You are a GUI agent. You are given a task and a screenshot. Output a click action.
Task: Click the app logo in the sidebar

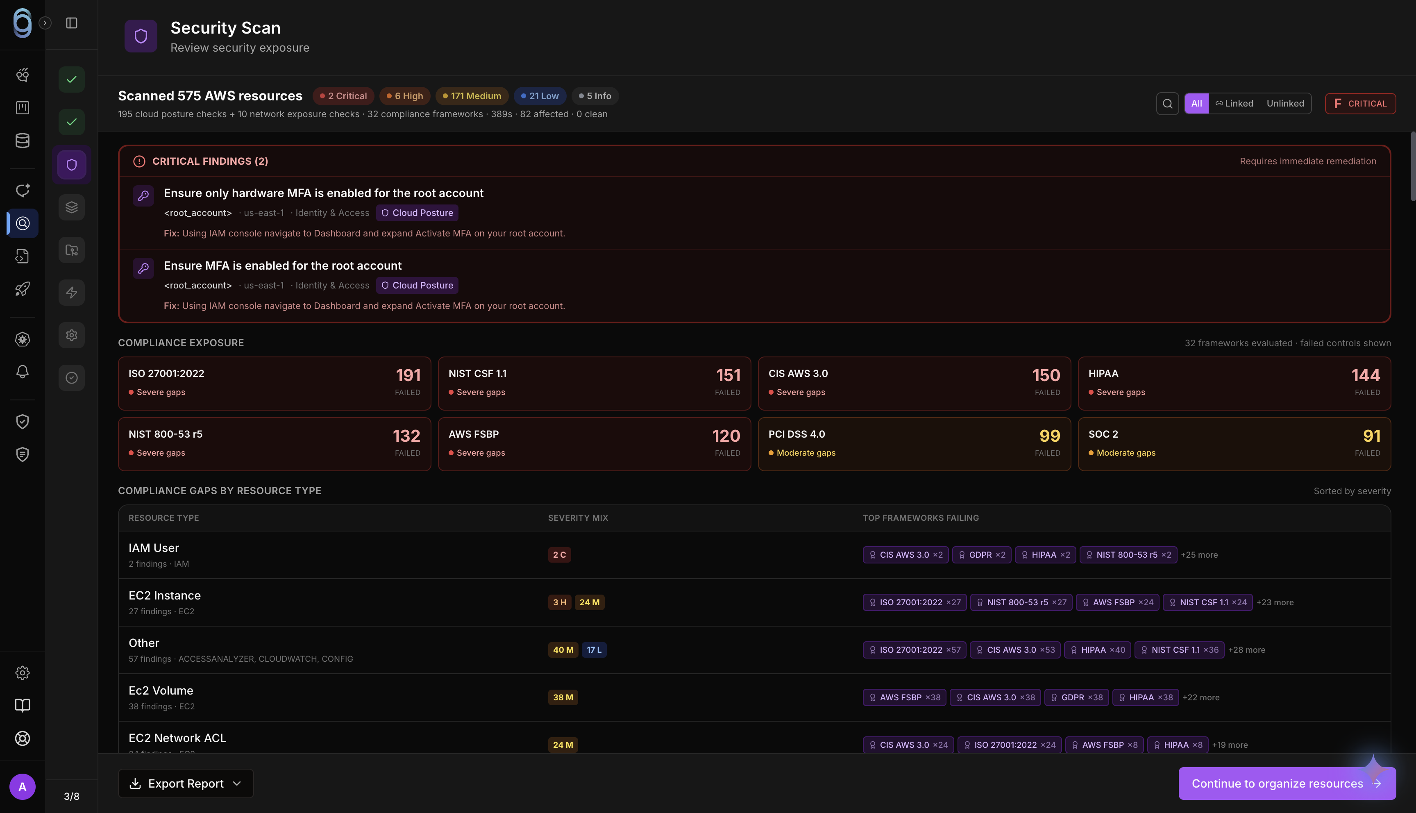22,23
